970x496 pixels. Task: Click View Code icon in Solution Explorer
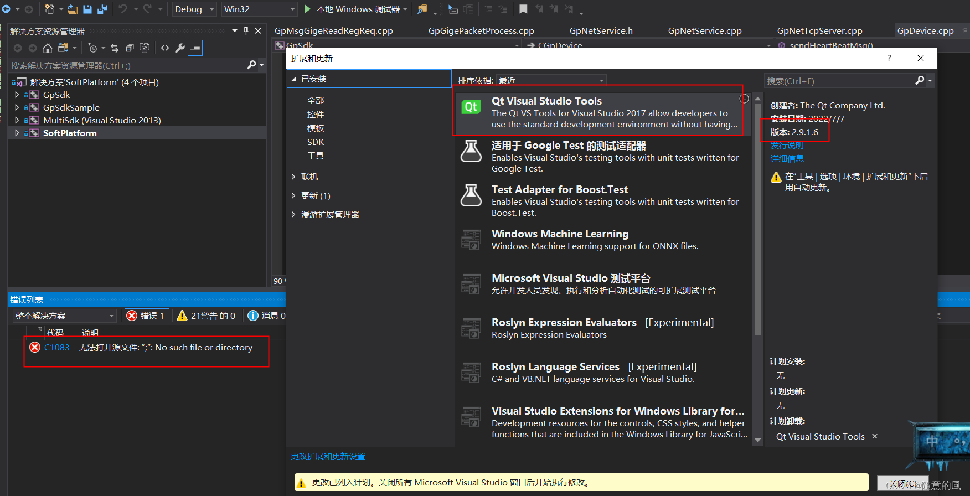click(165, 48)
